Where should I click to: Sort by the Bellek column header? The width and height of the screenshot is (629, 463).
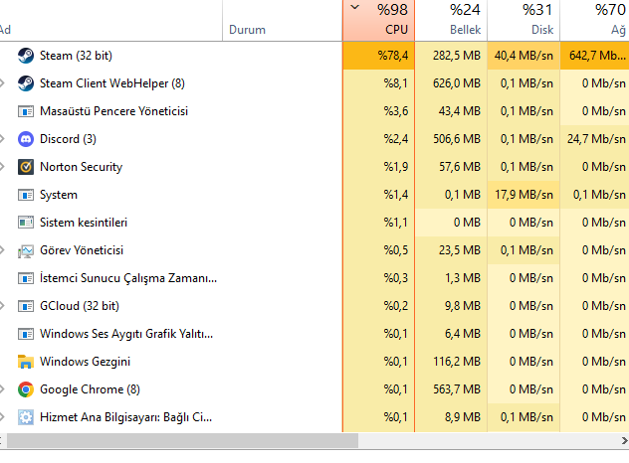451,20
